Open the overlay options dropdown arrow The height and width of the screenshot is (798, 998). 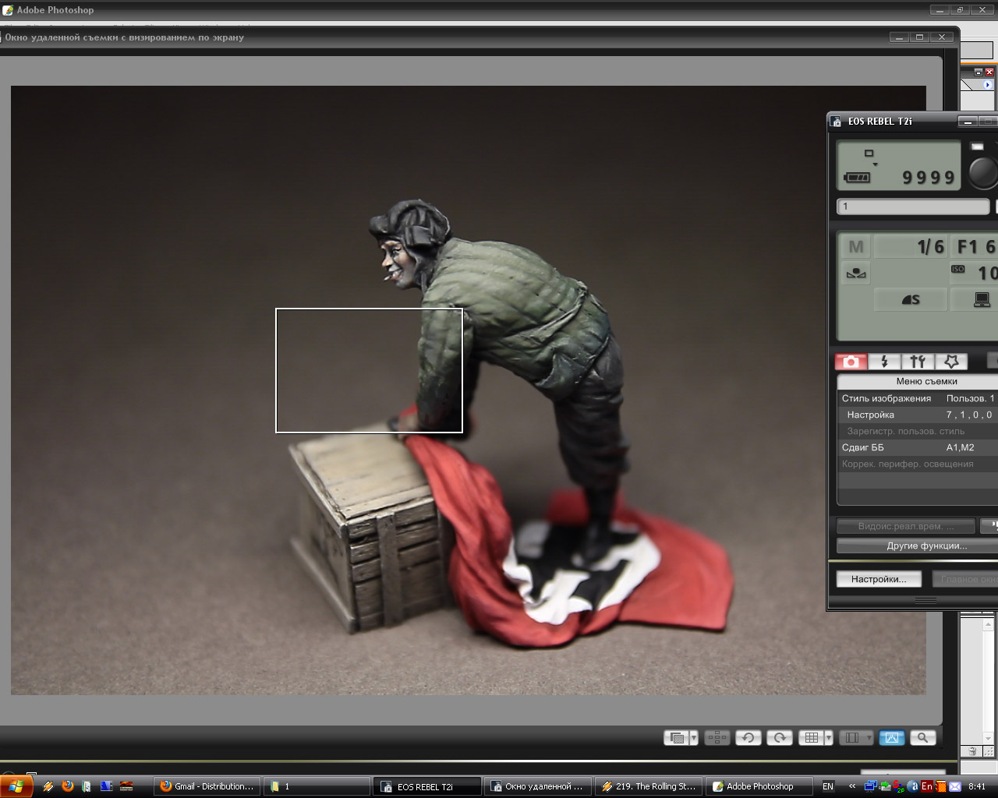tap(693, 737)
